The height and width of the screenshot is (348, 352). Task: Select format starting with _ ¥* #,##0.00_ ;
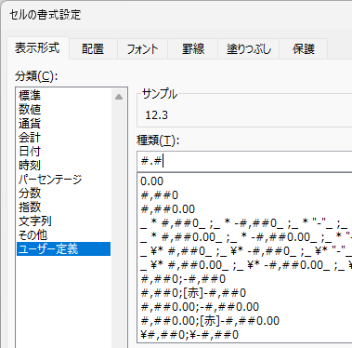[x=245, y=265]
